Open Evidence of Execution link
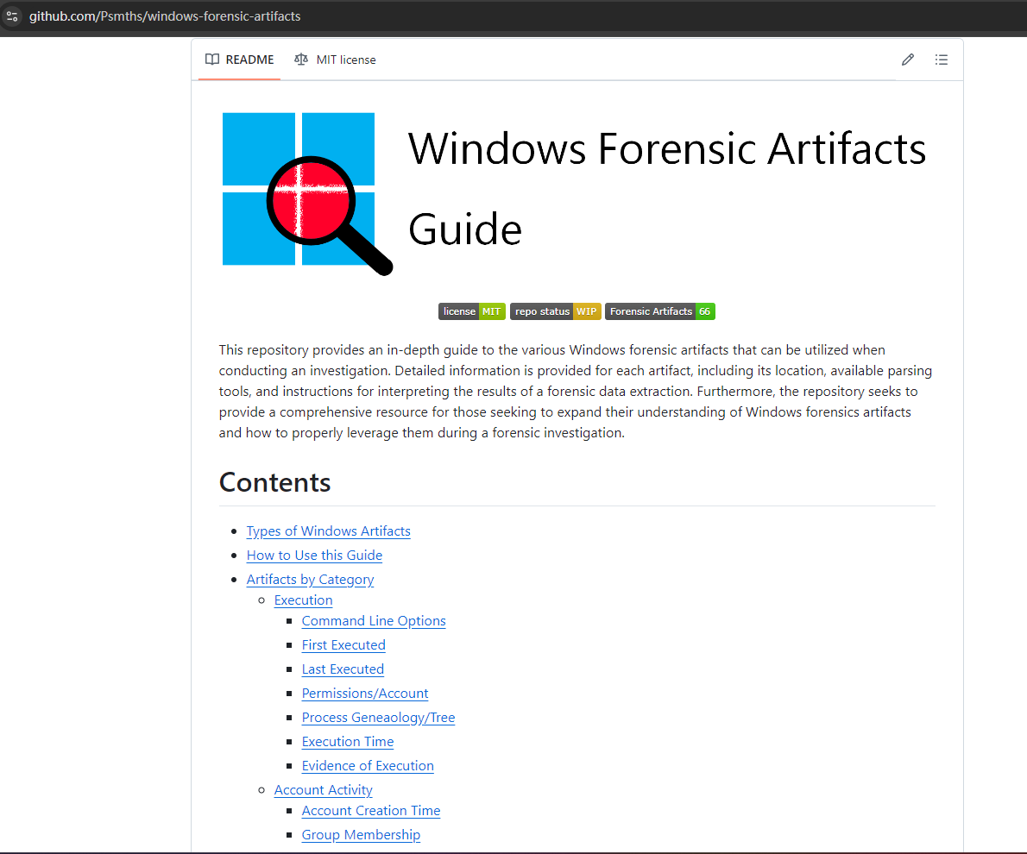 [x=368, y=766]
